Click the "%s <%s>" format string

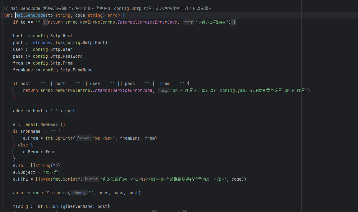104,138
